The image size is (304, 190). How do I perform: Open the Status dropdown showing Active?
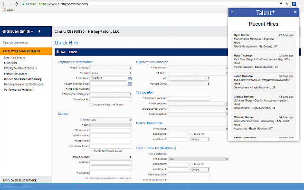click(110, 73)
